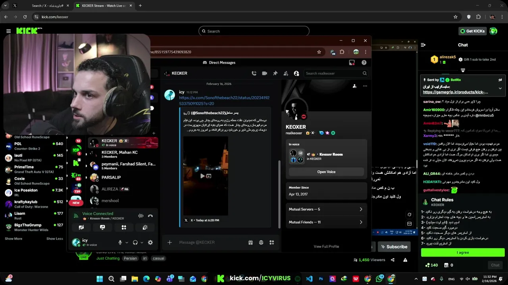Click the I agree button
The width and height of the screenshot is (508, 285).
pos(463,253)
